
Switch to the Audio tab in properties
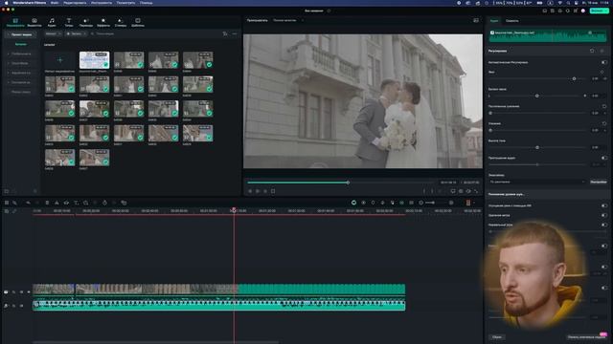click(x=494, y=21)
